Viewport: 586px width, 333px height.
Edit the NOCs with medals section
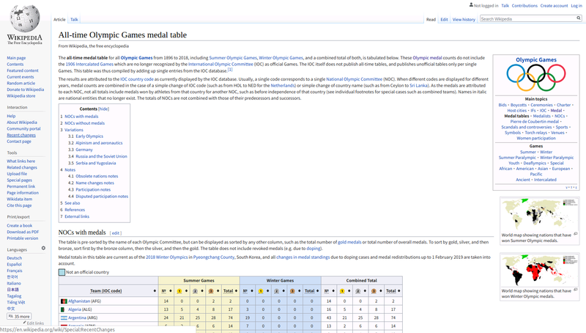pyautogui.click(x=116, y=233)
